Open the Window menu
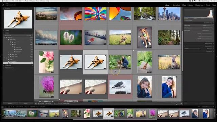Screen dimensions: 217x122 click(x=43, y=1)
